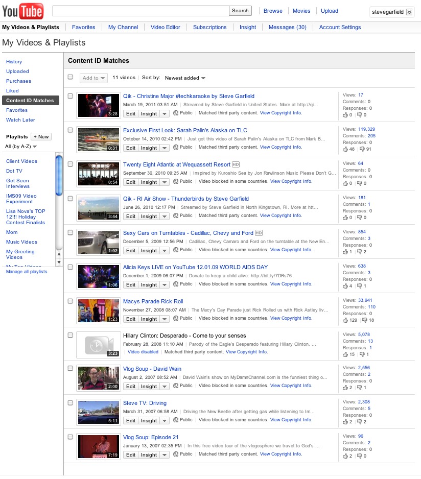Check the Alicia Keys LIVE video checkbox

(71, 267)
